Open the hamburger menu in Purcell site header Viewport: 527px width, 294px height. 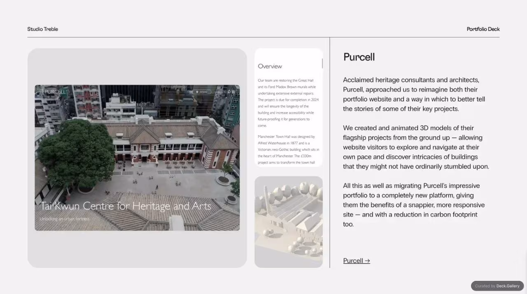tap(233, 92)
